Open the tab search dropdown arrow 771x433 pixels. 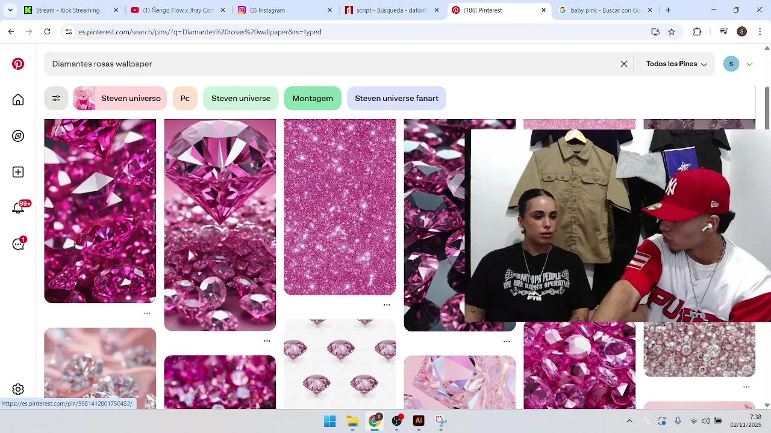point(10,10)
